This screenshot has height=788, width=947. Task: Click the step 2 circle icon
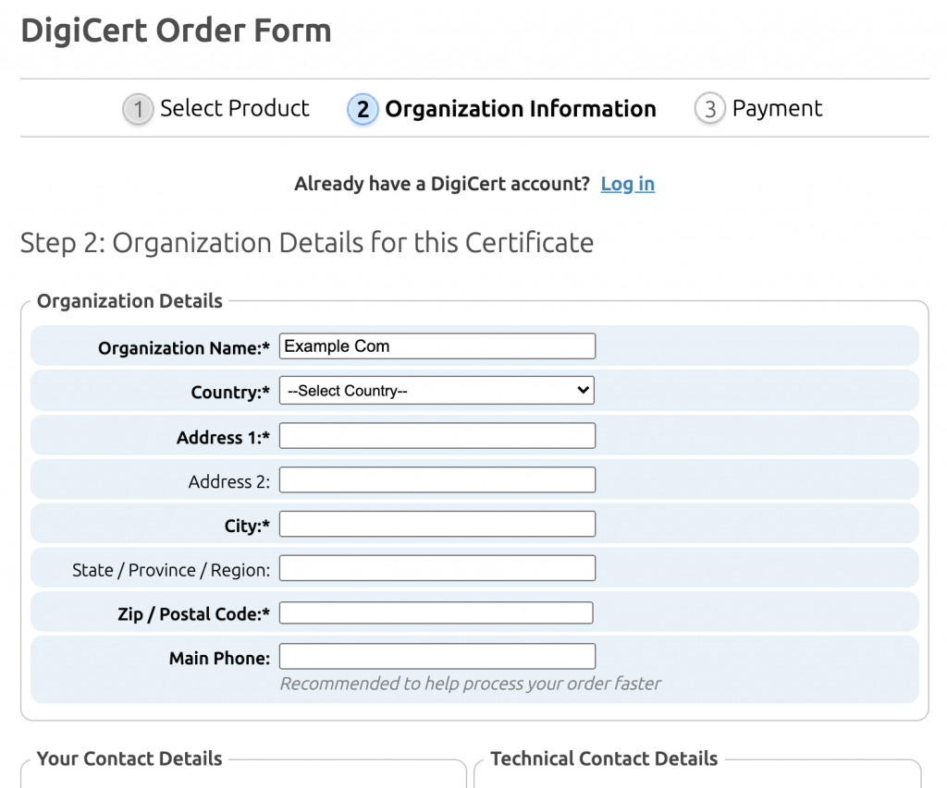[x=363, y=109]
